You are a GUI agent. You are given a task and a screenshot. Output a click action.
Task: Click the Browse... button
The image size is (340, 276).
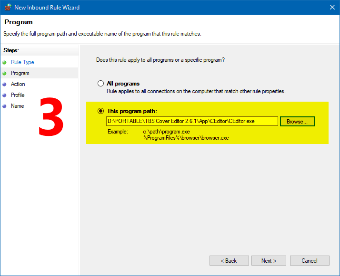point(297,121)
